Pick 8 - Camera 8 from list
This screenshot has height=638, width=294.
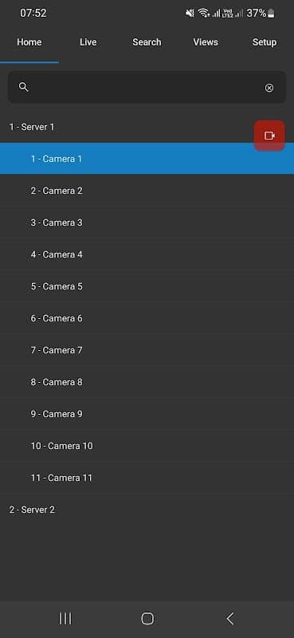(x=147, y=382)
